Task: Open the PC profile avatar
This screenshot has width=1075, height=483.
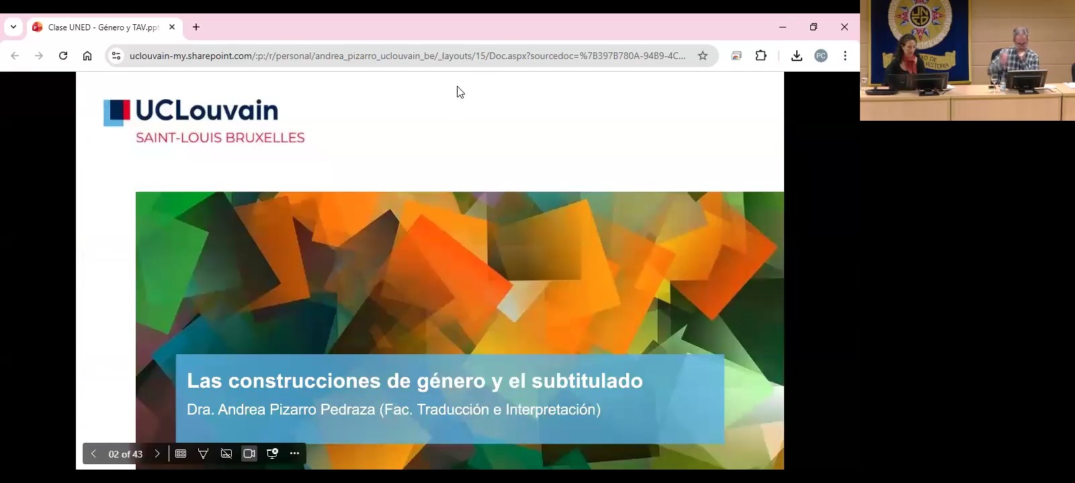Action: tap(821, 56)
